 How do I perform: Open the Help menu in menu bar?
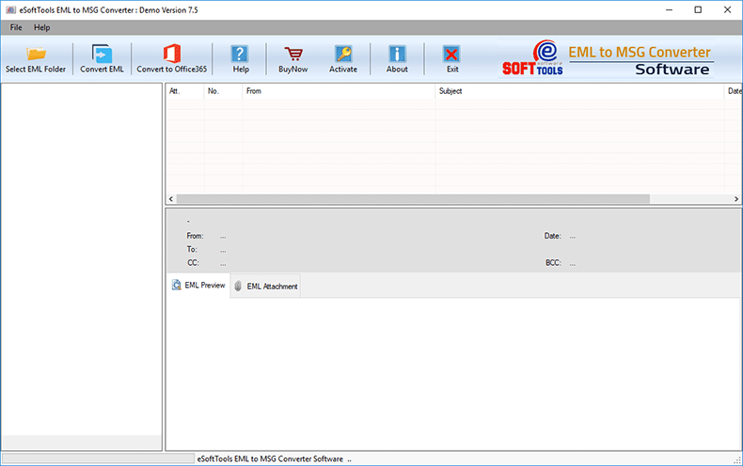click(x=41, y=27)
